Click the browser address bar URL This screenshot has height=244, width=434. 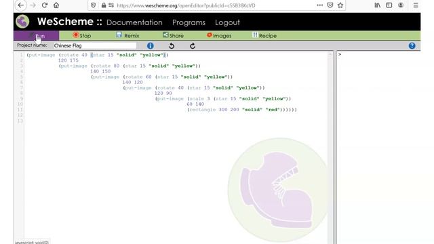pos(186,5)
